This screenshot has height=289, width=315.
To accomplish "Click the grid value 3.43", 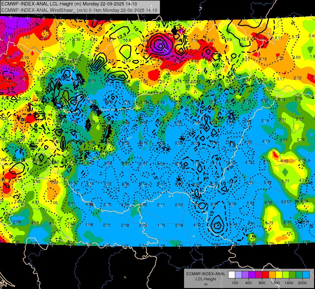I will pos(161,102).
